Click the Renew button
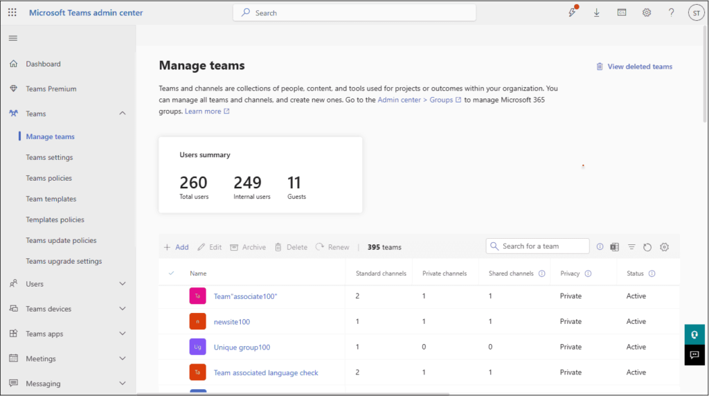The width and height of the screenshot is (709, 396). click(x=332, y=247)
